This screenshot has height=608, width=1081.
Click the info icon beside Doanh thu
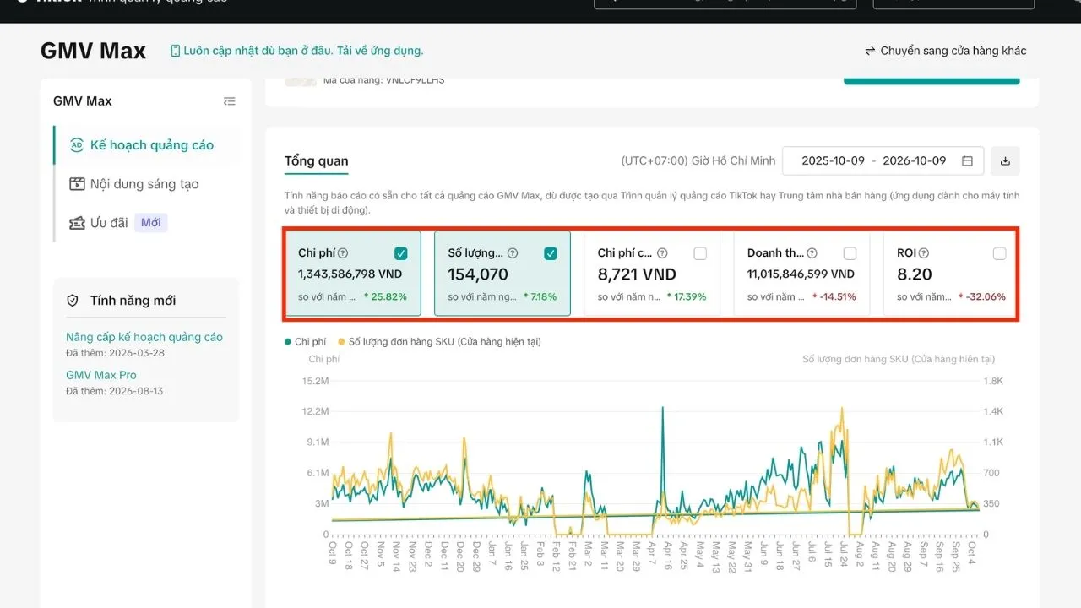coord(812,253)
